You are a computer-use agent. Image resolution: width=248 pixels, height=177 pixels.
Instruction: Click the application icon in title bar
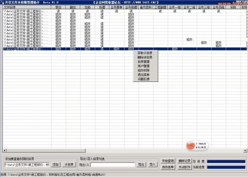point(2,2)
